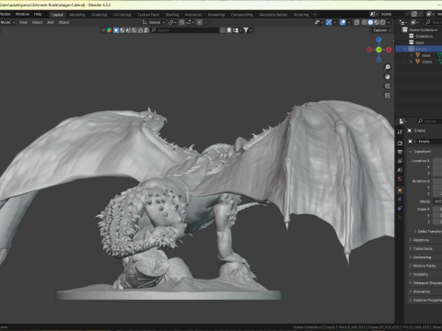442x331 pixels.
Task: Open the viewport shading options dropdown arrow
Action: click(x=389, y=22)
